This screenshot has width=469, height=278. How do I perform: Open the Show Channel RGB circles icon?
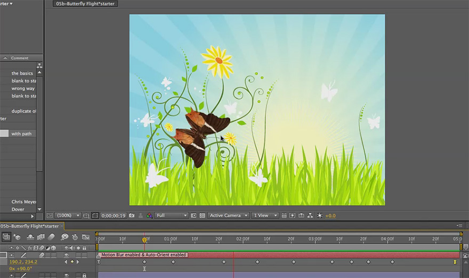(149, 215)
